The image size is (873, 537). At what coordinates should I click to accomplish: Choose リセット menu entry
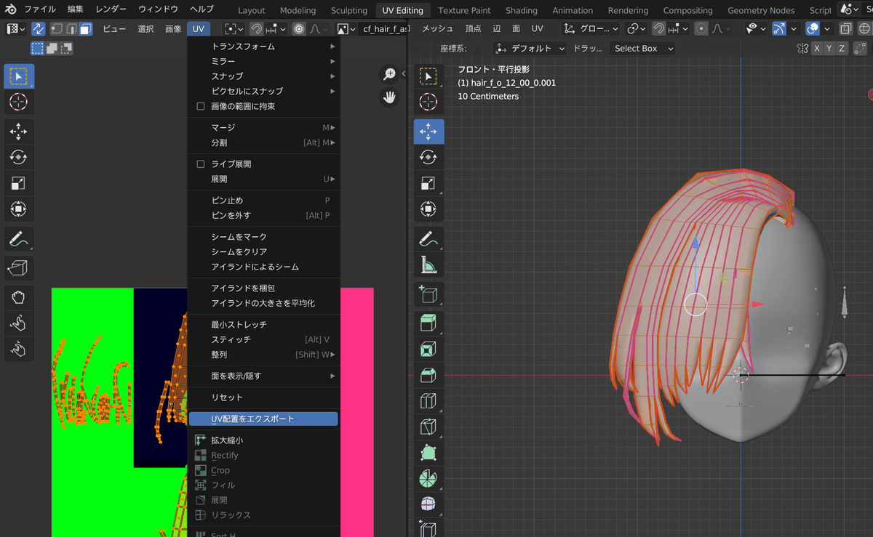(x=263, y=397)
